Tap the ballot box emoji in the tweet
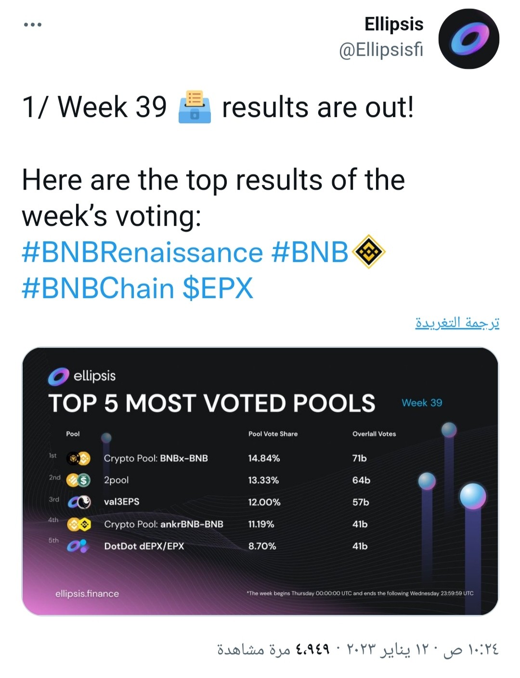The width and height of the screenshot is (520, 678). [195, 106]
